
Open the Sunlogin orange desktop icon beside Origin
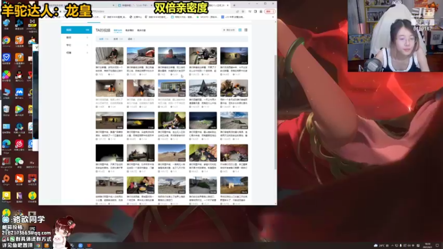19,179
